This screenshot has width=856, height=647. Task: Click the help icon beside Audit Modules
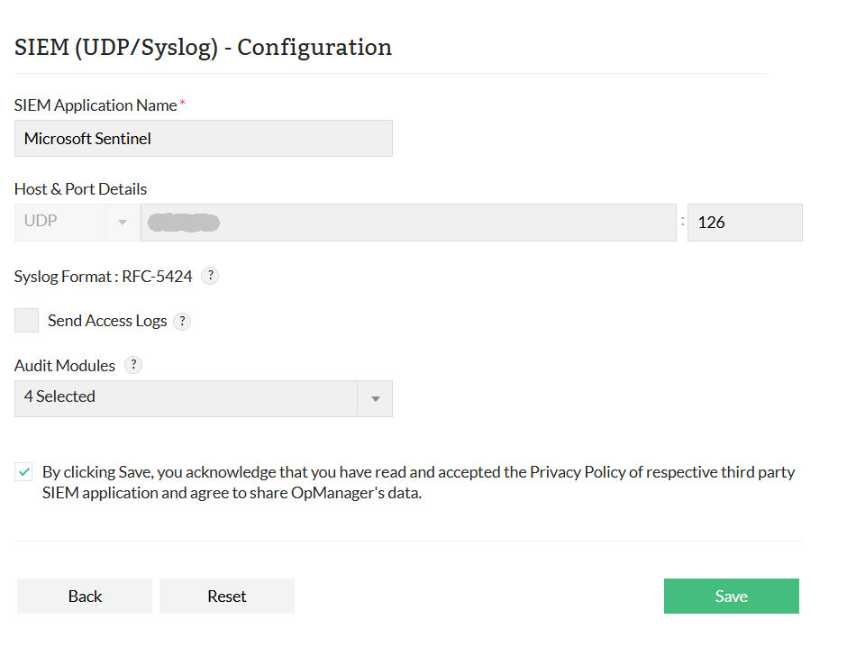(132, 364)
